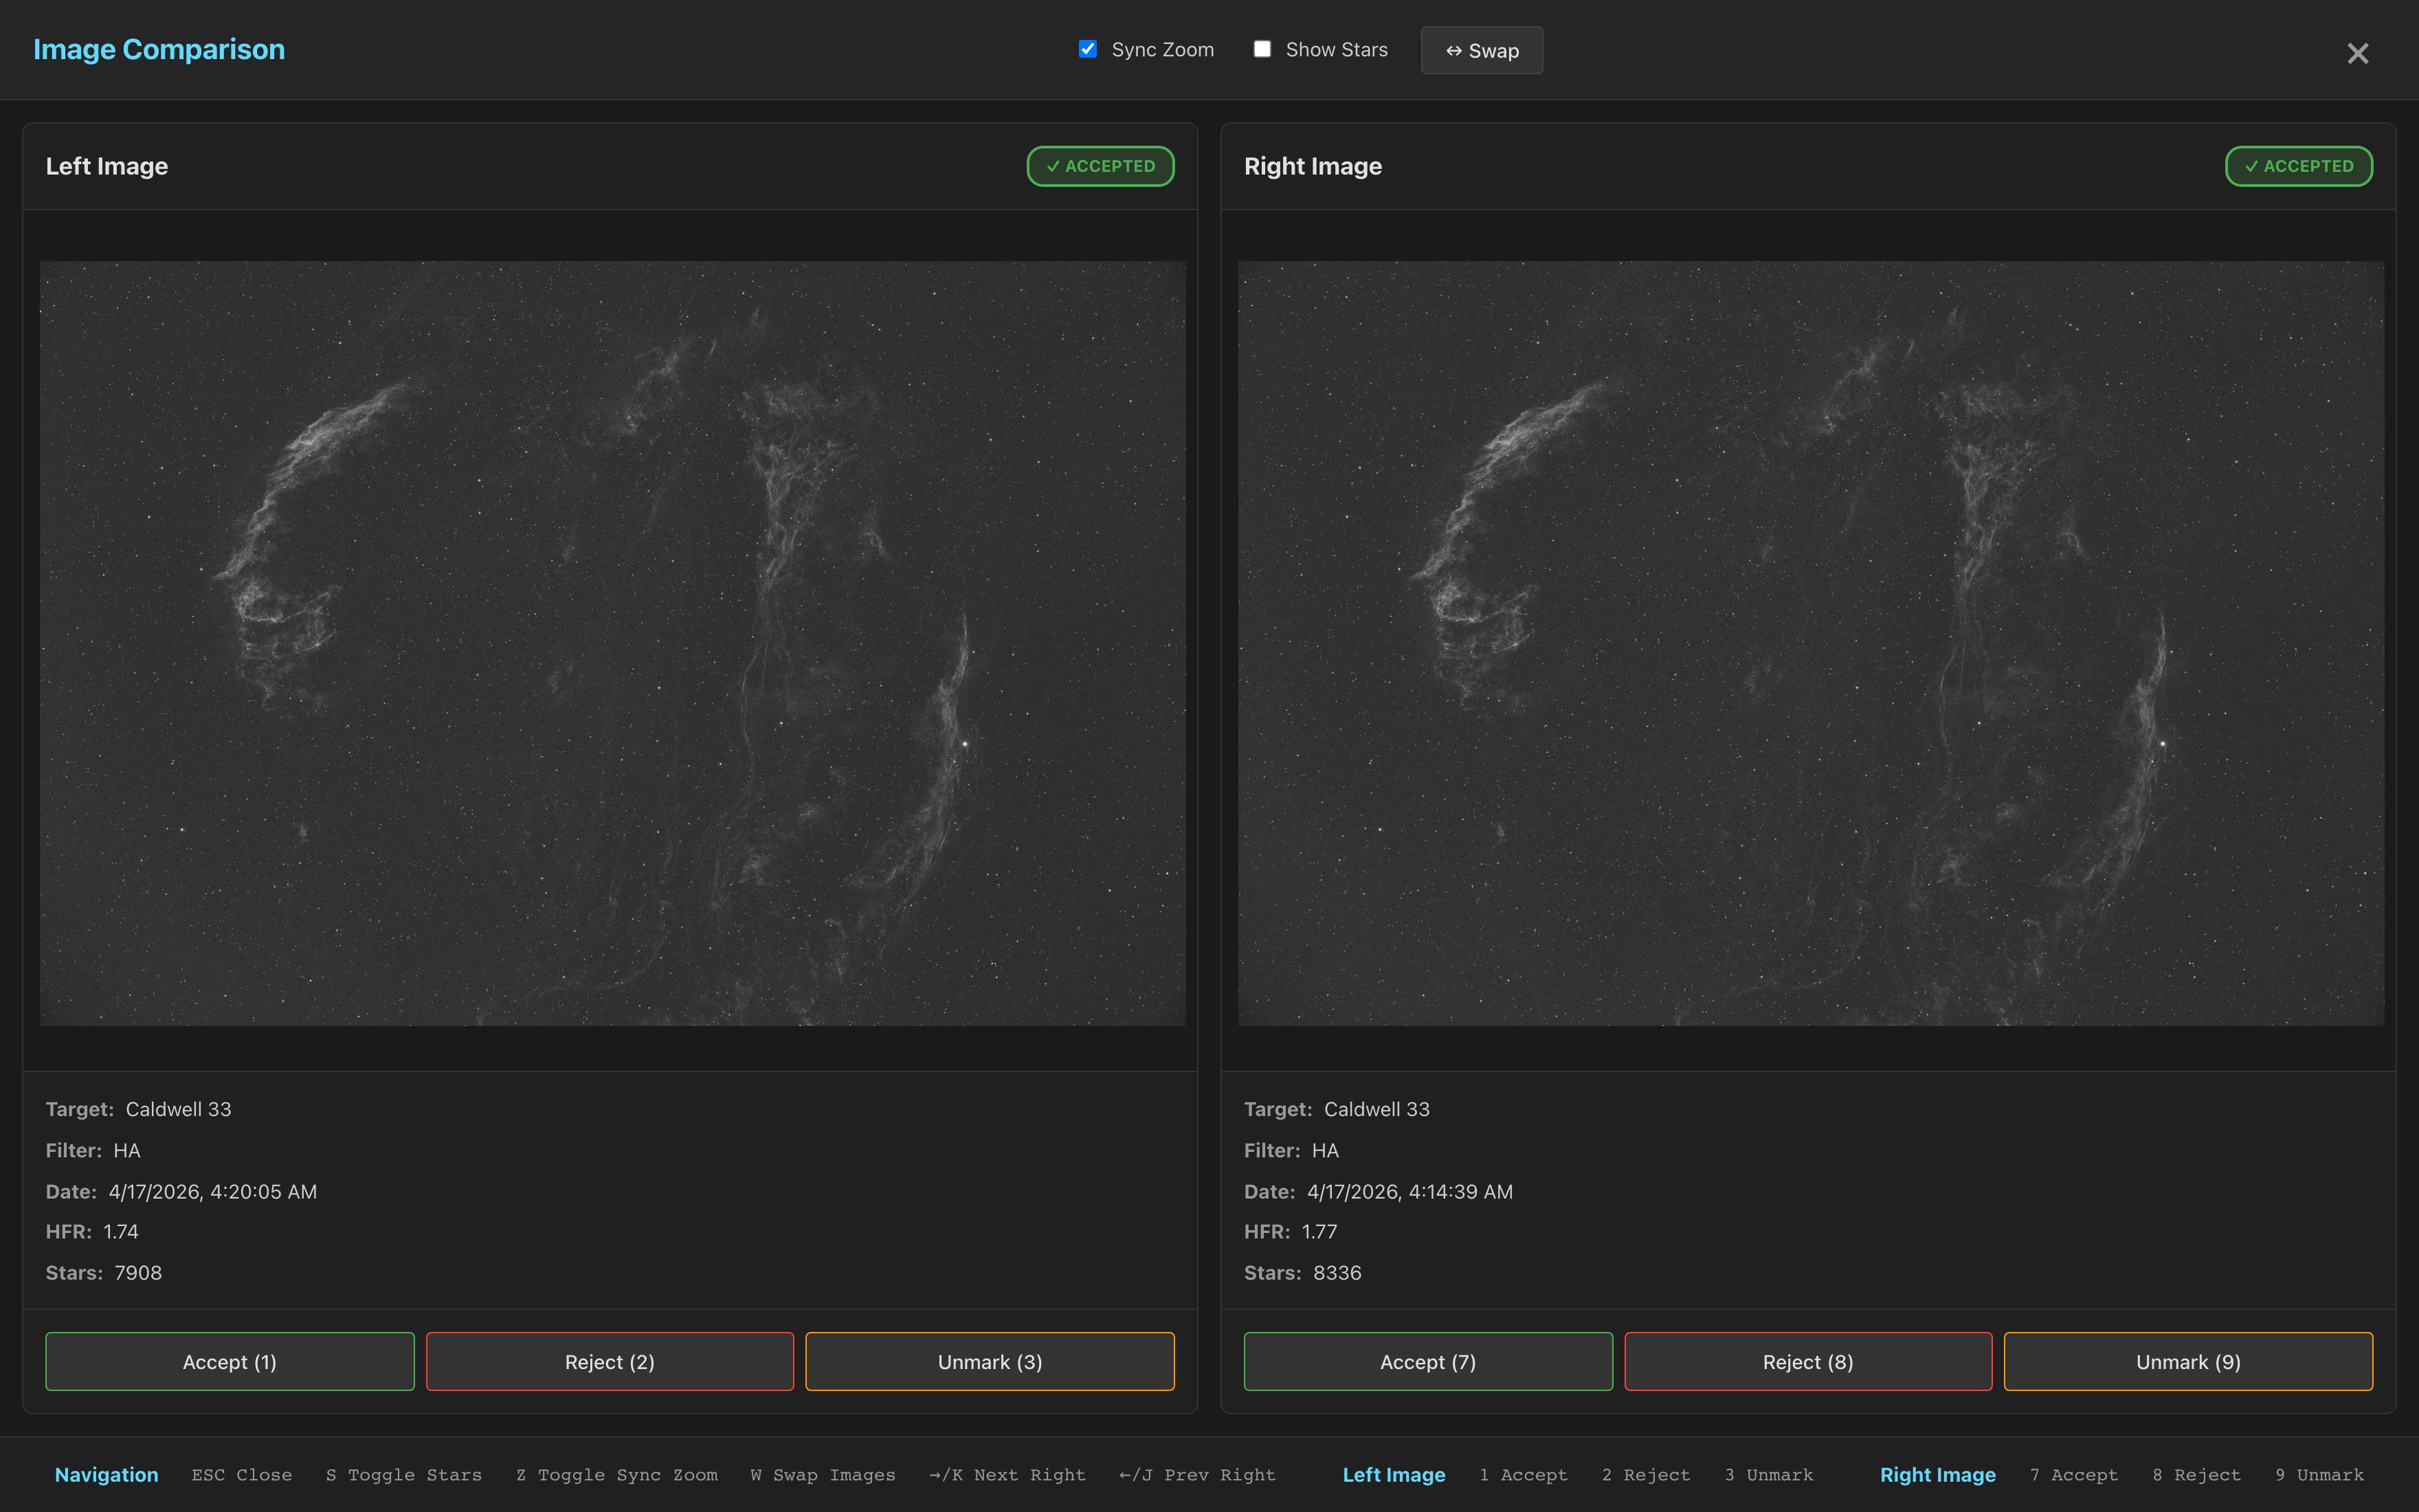Click the footer 7 Accept hint
The width and height of the screenshot is (2419, 1512).
pyautogui.click(x=2074, y=1474)
